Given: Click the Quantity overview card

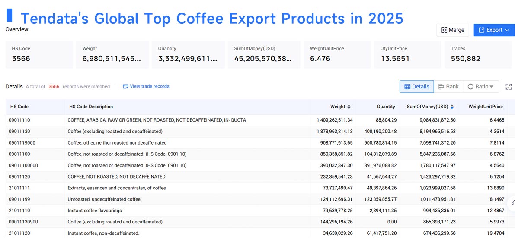Looking at the screenshot, I should click(x=188, y=55).
